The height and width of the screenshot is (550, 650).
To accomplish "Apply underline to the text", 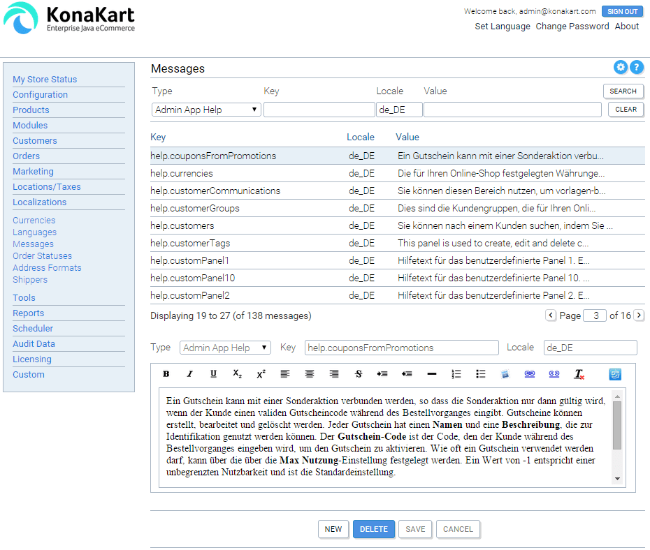I will pyautogui.click(x=213, y=374).
